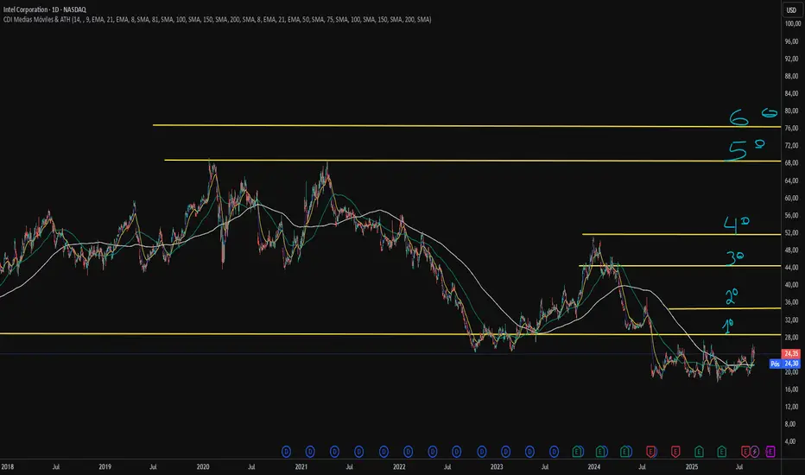The width and height of the screenshot is (805, 475).
Task: Open the CDI Medias Móviles & ATH indicator legend
Action: point(217,20)
